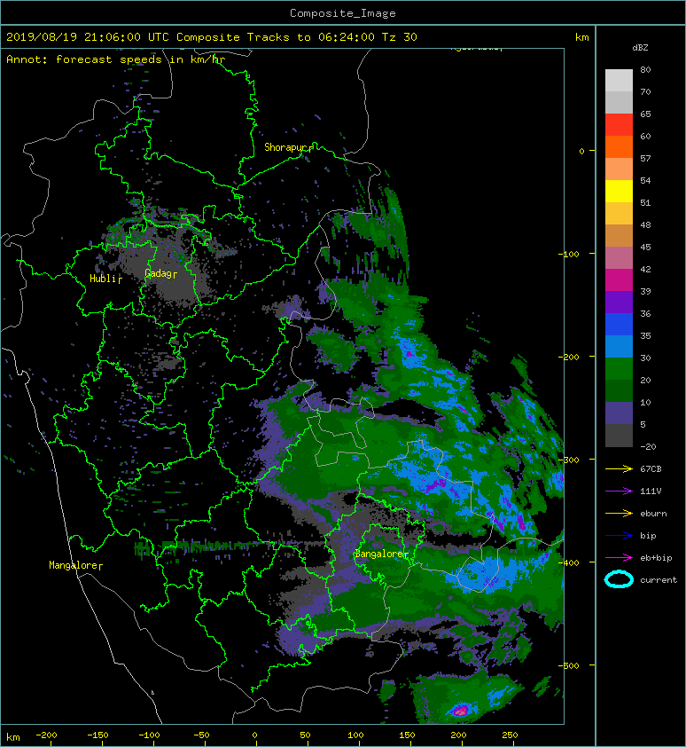Click the -500 tick on right axis
The height and width of the screenshot is (747, 686).
pyautogui.click(x=569, y=665)
